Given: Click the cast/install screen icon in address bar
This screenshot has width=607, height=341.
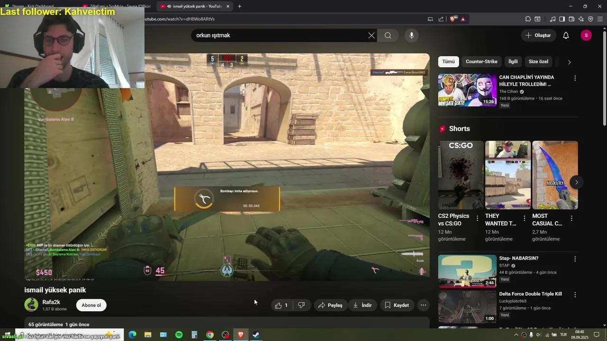Looking at the screenshot, I should tap(430, 19).
